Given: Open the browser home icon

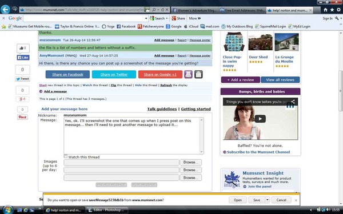Looking at the screenshot, I should [x=325, y=10].
